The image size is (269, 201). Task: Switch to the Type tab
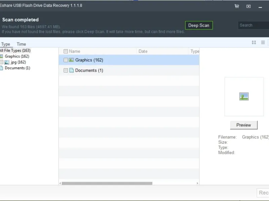[6, 44]
